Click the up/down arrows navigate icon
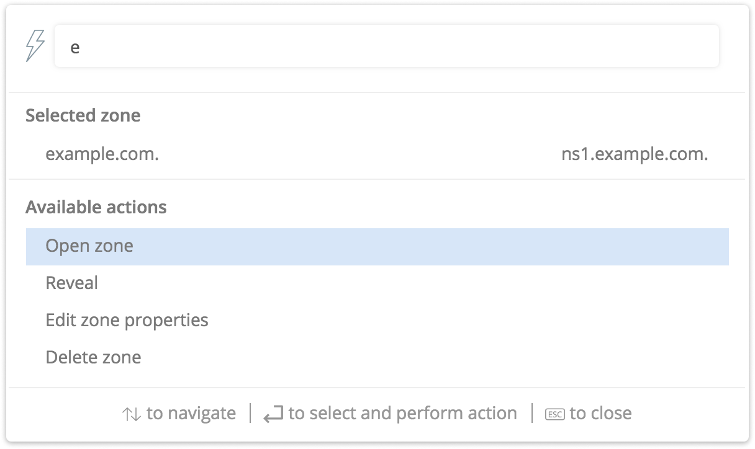The width and height of the screenshot is (755, 449). 132,414
